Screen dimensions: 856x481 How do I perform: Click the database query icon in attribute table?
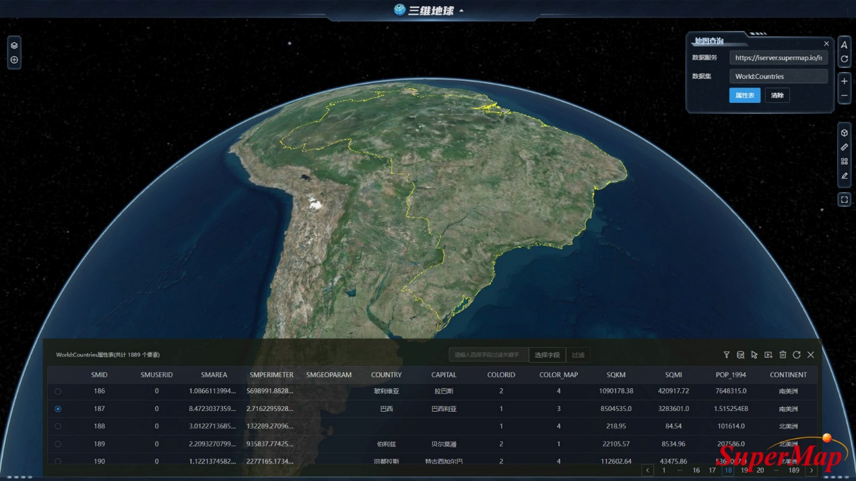tap(740, 355)
